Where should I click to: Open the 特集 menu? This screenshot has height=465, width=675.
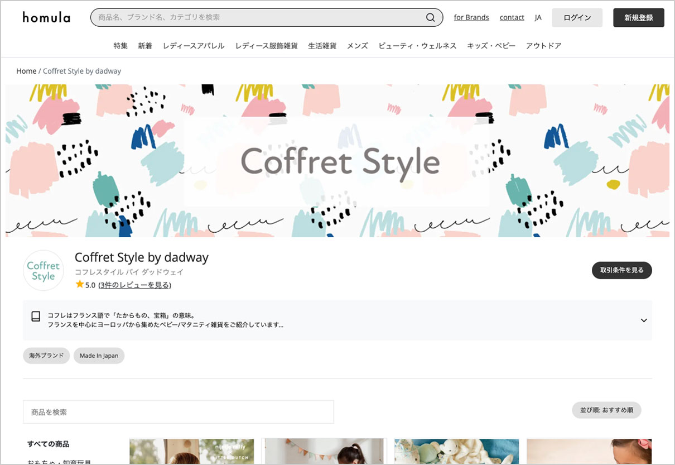120,46
